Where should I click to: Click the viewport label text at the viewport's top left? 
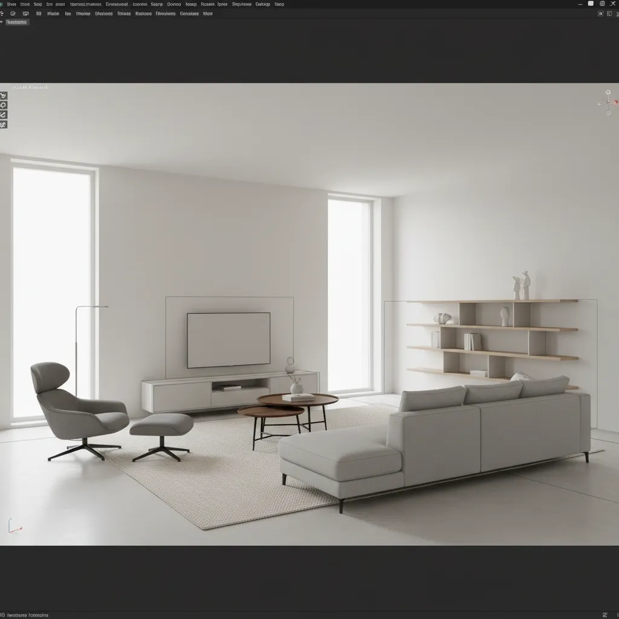[x=30, y=87]
